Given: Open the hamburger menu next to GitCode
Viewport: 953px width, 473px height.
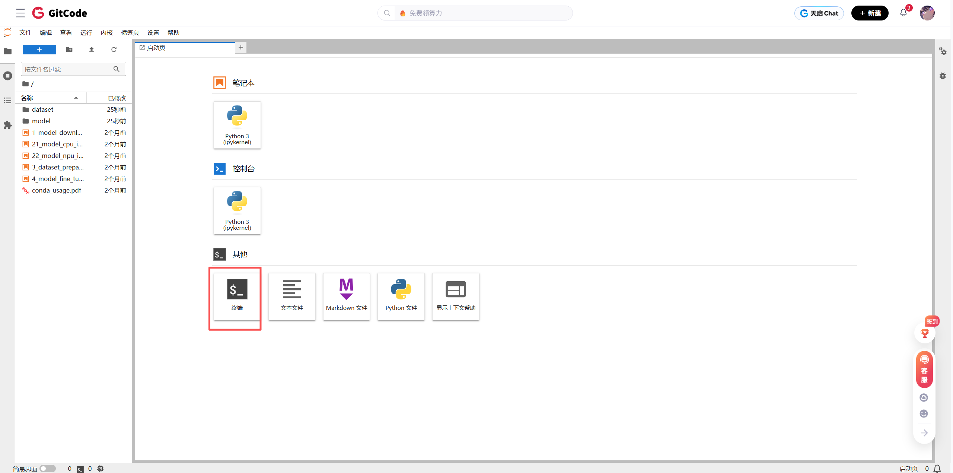Looking at the screenshot, I should 20,13.
